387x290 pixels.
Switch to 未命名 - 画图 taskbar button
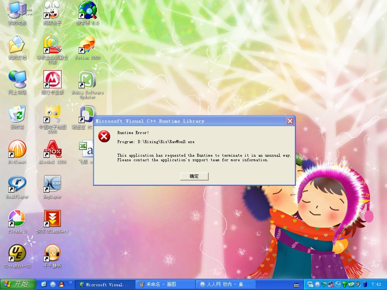click(166, 285)
